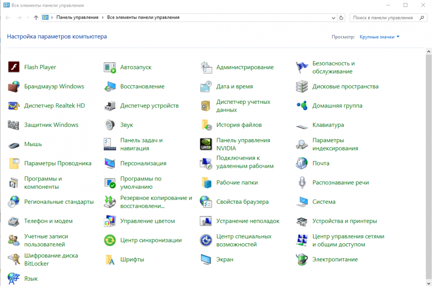Open the Устранение неполадок icon

[206, 221]
